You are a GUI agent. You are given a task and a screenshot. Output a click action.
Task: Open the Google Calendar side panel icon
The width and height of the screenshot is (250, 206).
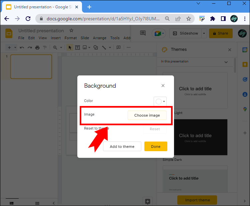pos(245,50)
